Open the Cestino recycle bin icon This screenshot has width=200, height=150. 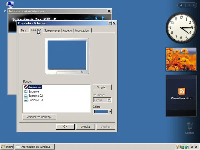tap(190, 128)
